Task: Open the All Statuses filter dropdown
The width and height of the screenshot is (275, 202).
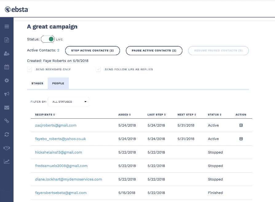Action: click(69, 102)
